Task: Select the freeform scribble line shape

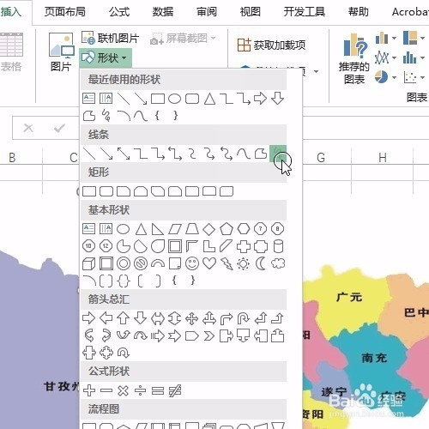Action: click(278, 154)
